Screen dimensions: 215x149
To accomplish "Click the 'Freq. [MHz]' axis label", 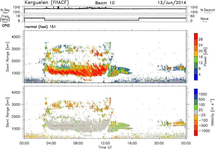I will coord(5,18).
